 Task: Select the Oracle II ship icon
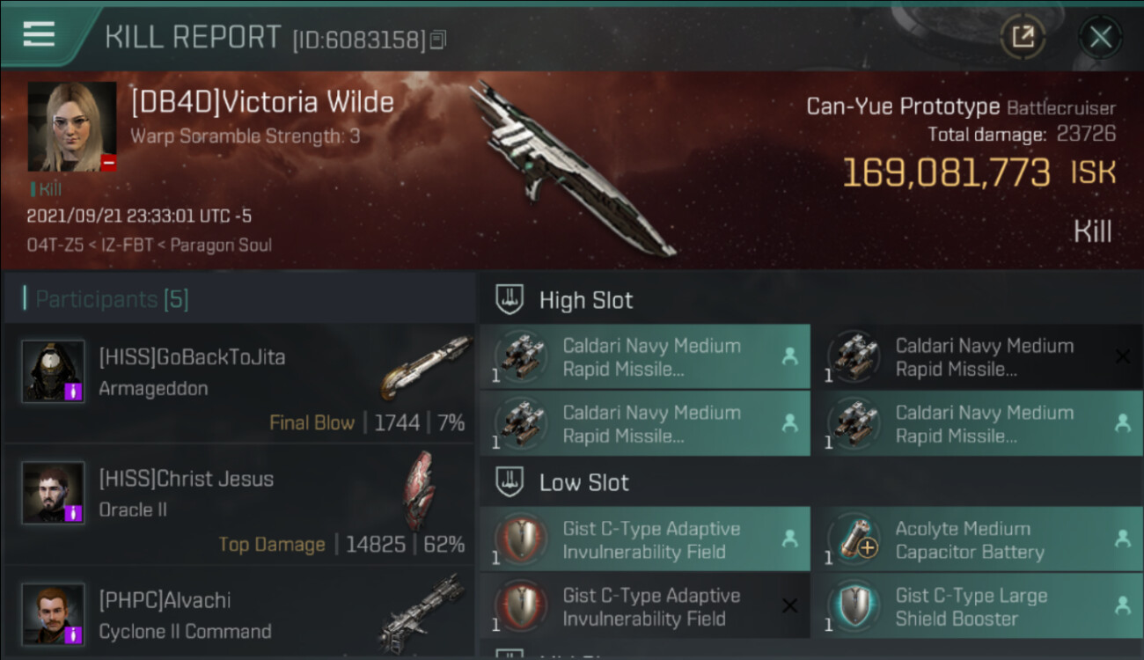(419, 489)
